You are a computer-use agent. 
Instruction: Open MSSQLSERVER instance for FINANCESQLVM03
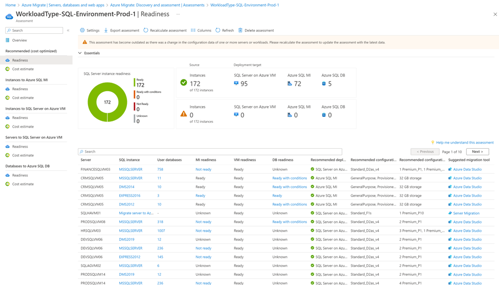131,169
